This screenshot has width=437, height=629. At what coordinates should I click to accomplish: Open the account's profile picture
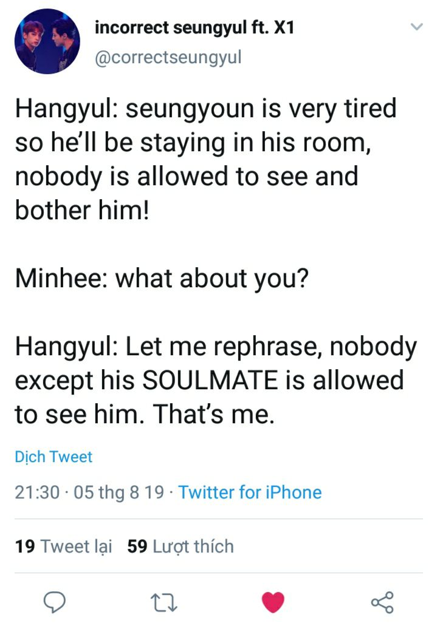[47, 42]
